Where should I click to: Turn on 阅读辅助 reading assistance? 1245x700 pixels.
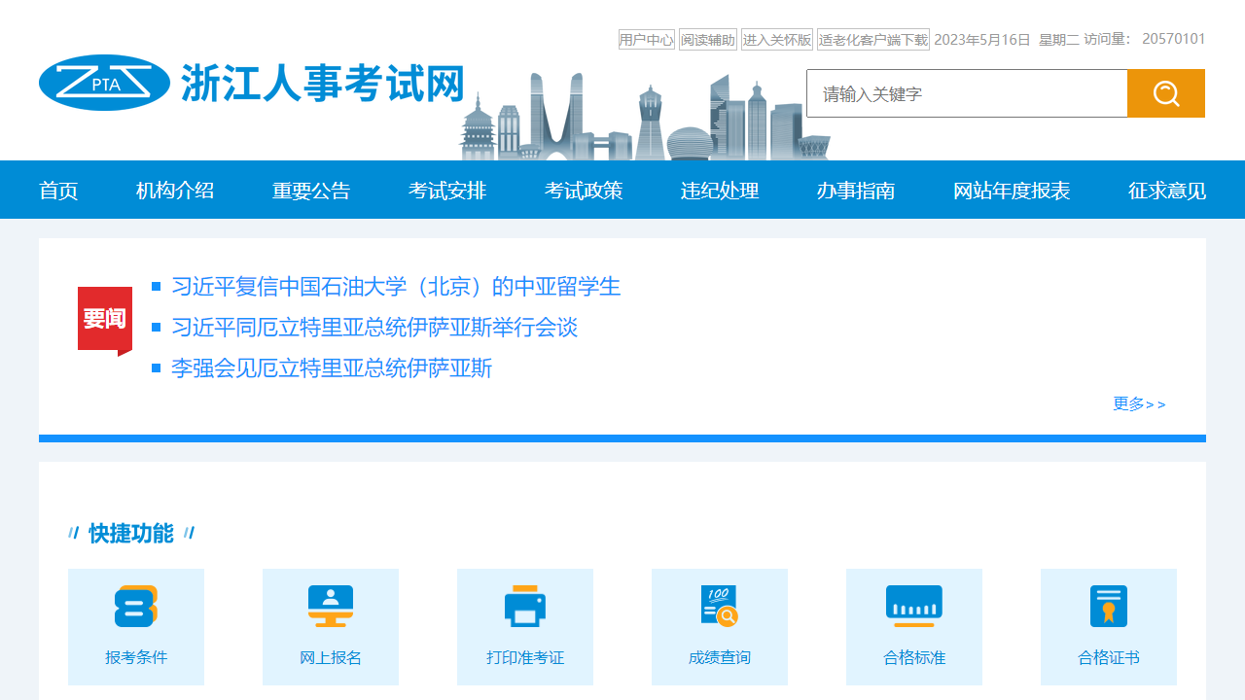(708, 40)
